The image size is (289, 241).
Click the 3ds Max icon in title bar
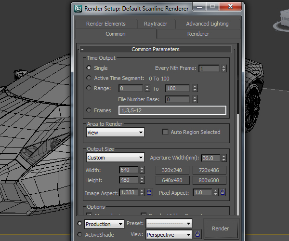(78, 9)
